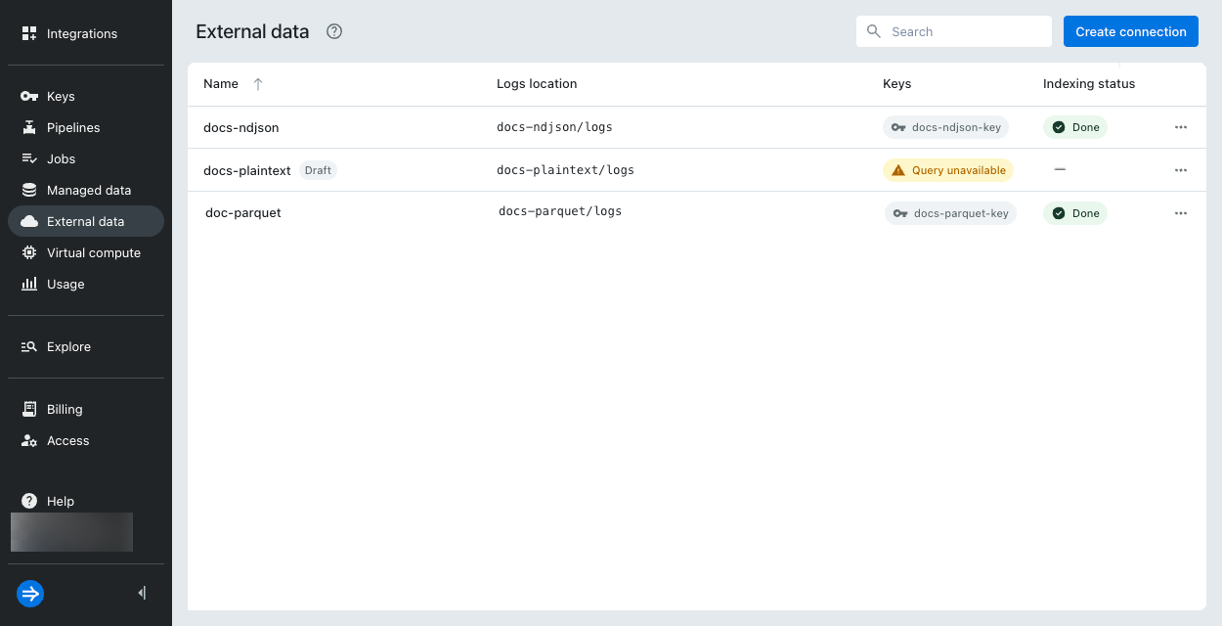Click the Help question mark icon
Viewport: 1222px width, 626px height.
pyautogui.click(x=29, y=501)
